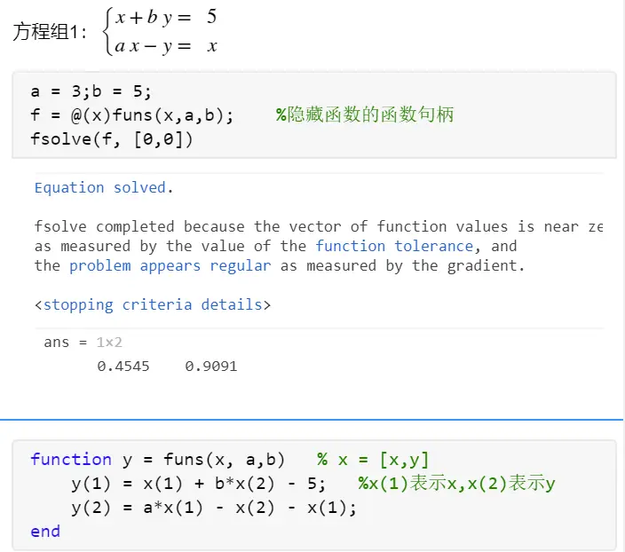Click the green comment '%隐藏函数的函数句柄'

tap(365, 114)
